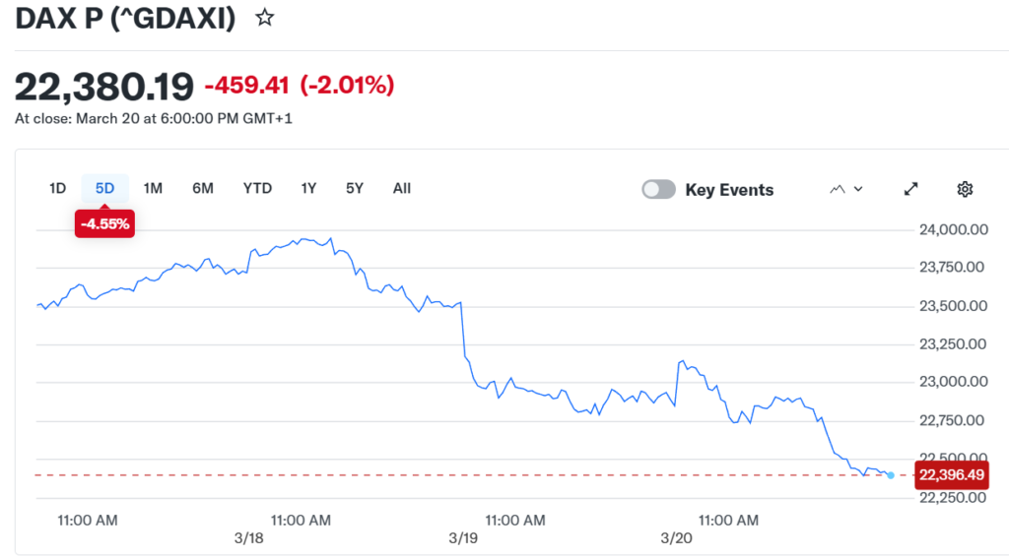Click the Key Events label text
The width and height of the screenshot is (1009, 557).
pos(729,190)
